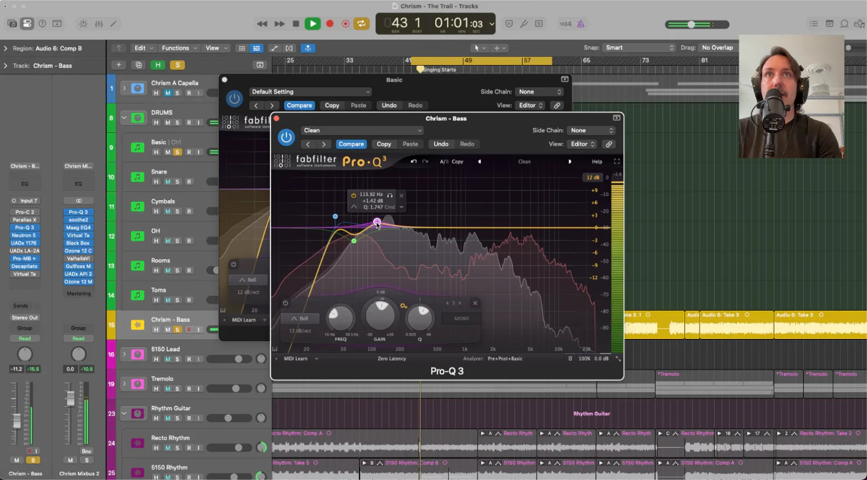The height and width of the screenshot is (480, 867).
Task: Open the Edit menu in Tracks area
Action: [x=144, y=48]
